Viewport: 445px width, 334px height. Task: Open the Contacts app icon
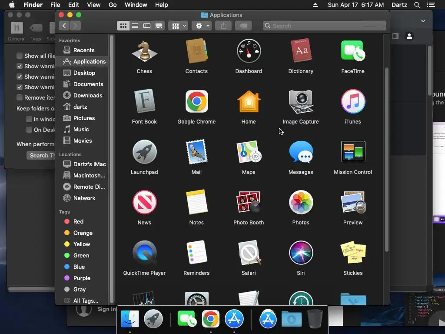(x=196, y=52)
